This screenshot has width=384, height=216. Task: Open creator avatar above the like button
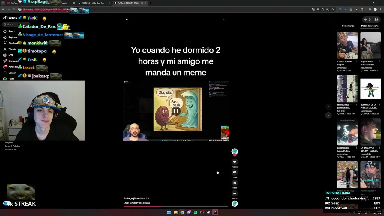(235, 152)
